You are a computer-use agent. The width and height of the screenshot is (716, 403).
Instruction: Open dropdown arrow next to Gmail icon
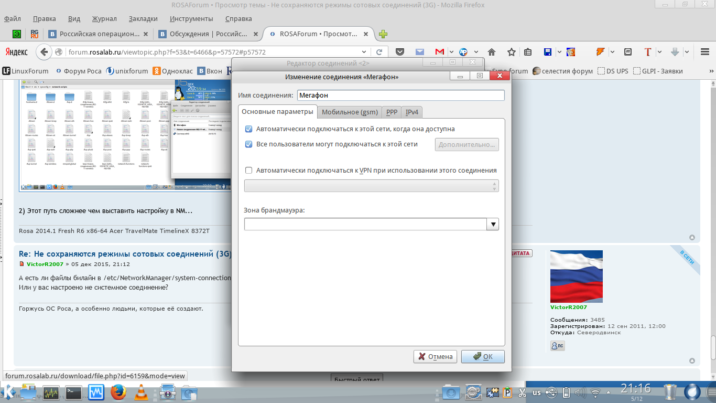pyautogui.click(x=451, y=52)
